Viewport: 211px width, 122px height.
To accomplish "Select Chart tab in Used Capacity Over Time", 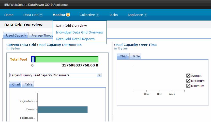I will point(123,56).
